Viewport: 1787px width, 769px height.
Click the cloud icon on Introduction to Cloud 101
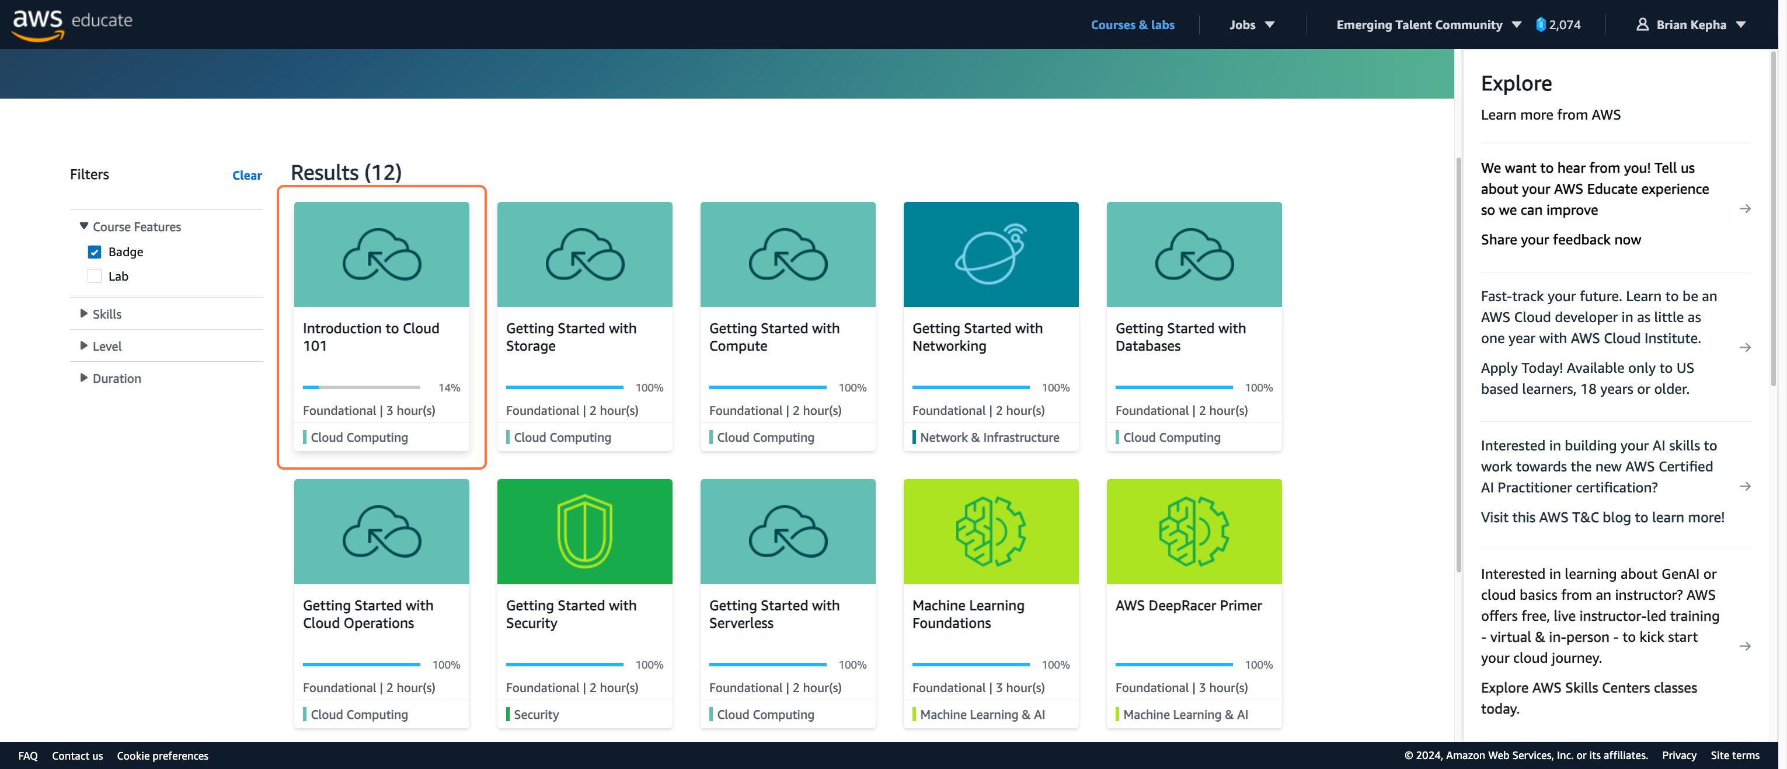coord(382,254)
